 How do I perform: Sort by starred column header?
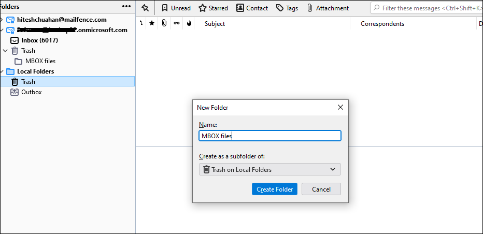tap(152, 23)
